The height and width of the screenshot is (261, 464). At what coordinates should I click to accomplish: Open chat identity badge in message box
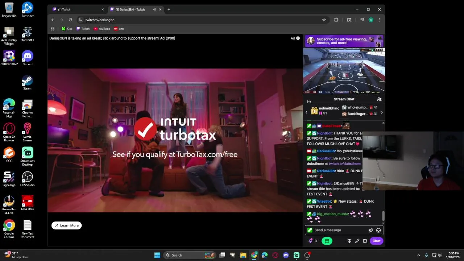[x=310, y=230]
